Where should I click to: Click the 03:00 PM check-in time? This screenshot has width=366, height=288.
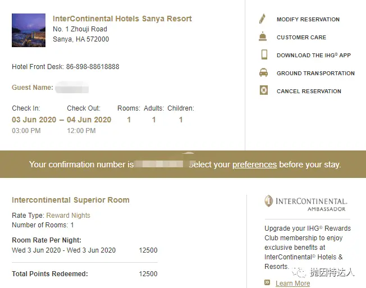[x=26, y=131]
